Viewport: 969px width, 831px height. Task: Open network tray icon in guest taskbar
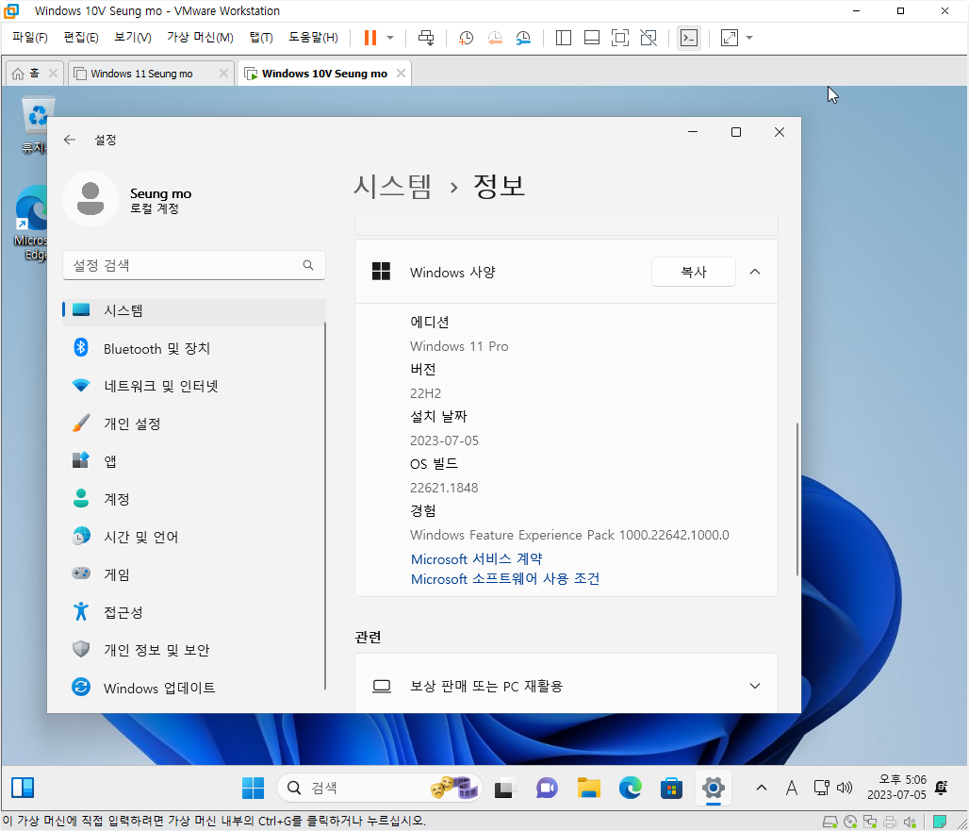coord(821,788)
